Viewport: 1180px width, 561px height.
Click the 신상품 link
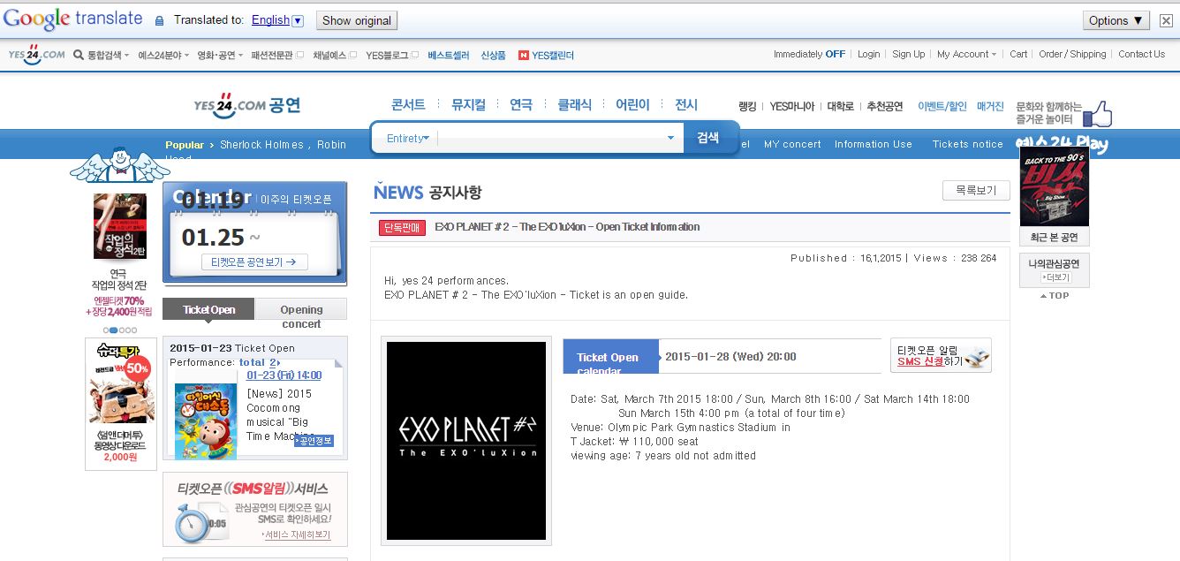(493, 55)
